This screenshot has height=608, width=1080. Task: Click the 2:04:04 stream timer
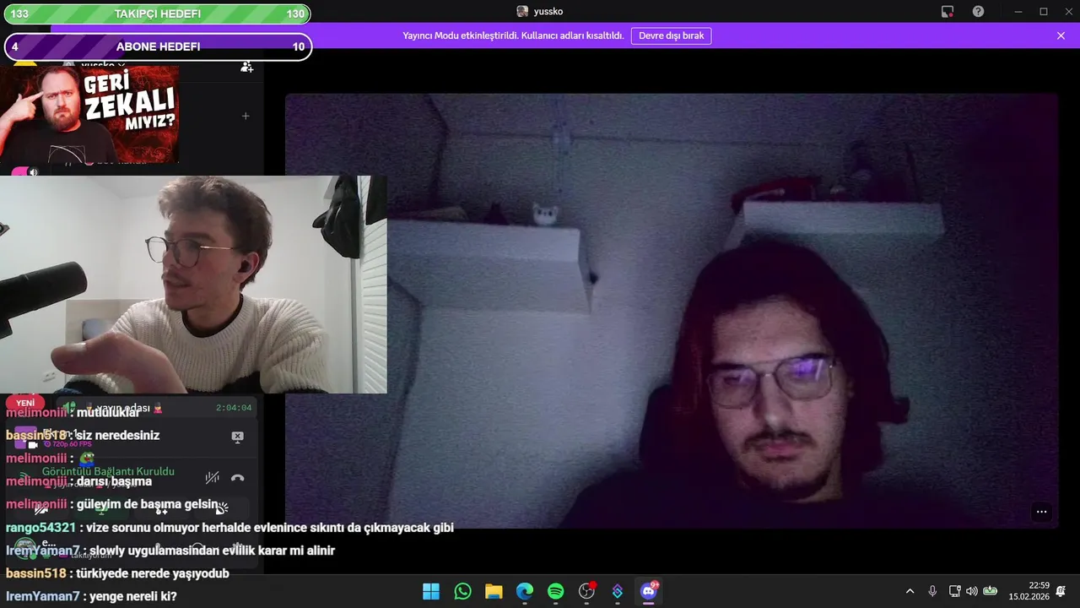(234, 408)
